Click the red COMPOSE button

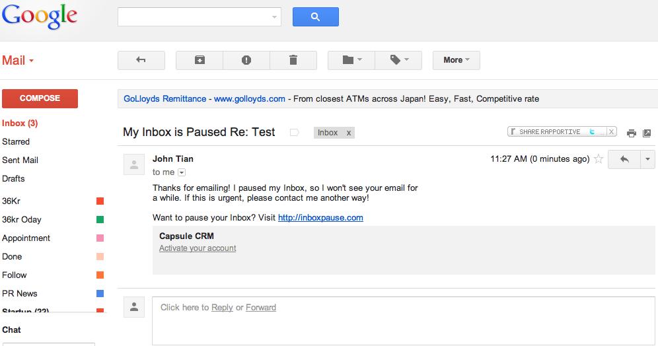pyautogui.click(x=40, y=98)
